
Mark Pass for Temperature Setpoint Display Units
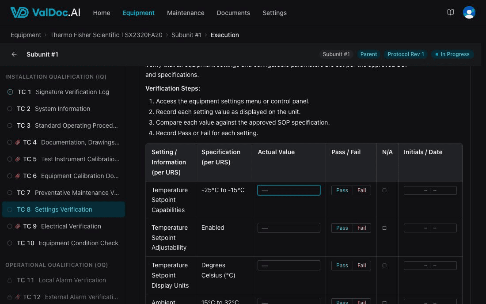point(342,265)
